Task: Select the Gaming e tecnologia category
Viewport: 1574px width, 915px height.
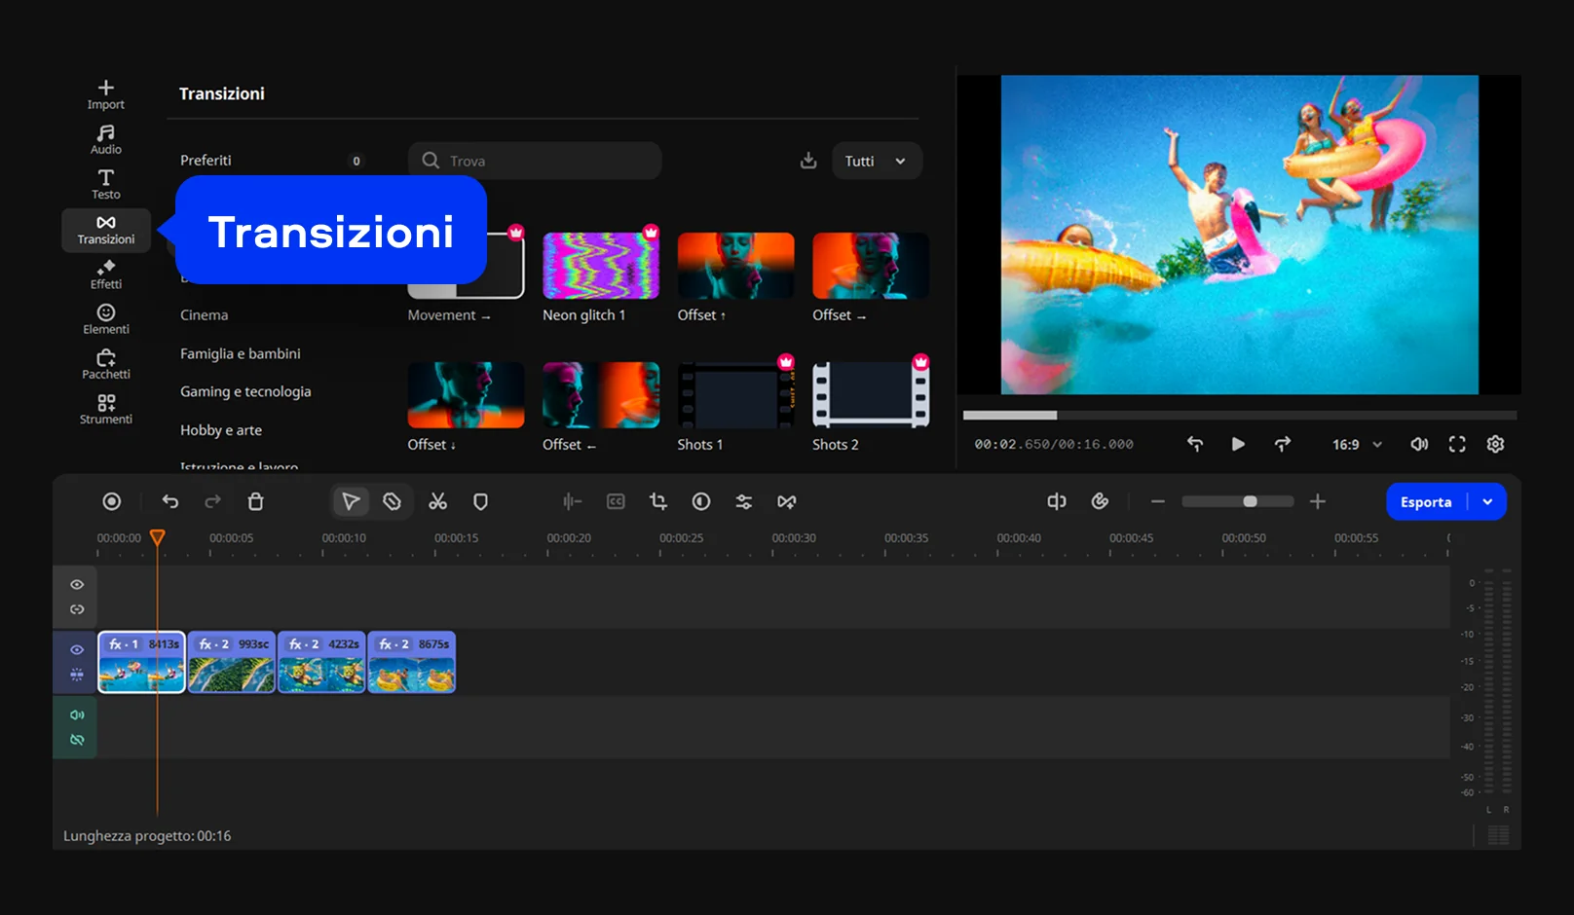Action: 245,391
